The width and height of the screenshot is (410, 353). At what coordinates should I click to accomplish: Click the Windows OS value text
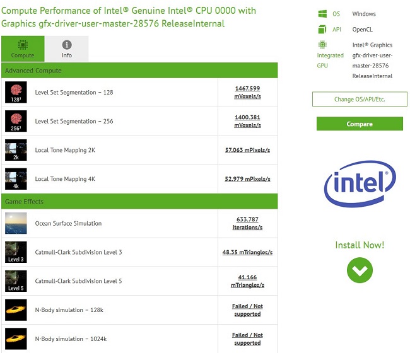[364, 14]
